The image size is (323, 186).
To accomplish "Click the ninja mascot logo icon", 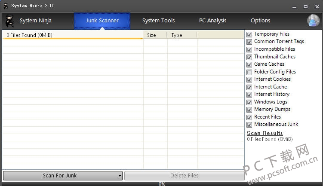I will coord(9,21).
